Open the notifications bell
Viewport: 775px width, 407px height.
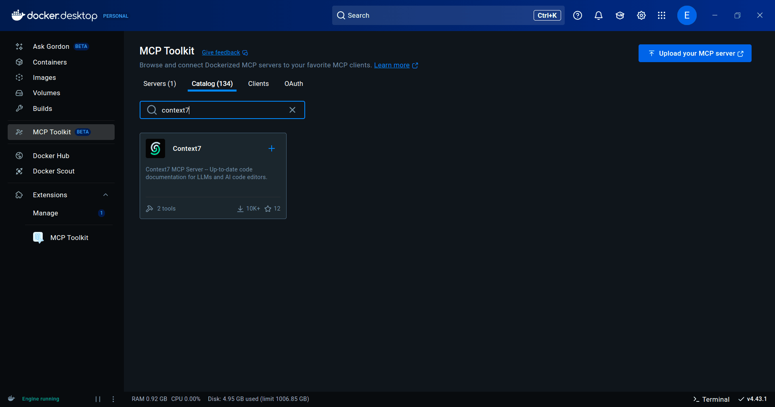tap(598, 15)
